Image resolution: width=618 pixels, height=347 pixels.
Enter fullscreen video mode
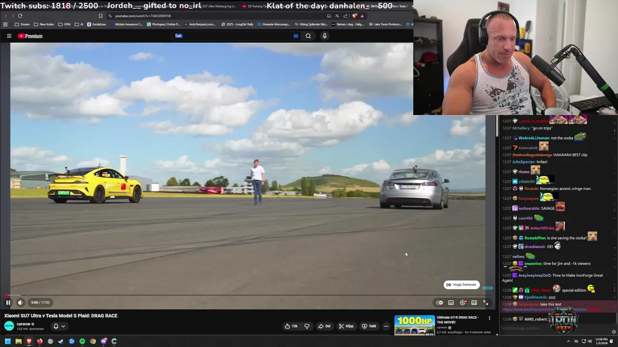pos(486,303)
